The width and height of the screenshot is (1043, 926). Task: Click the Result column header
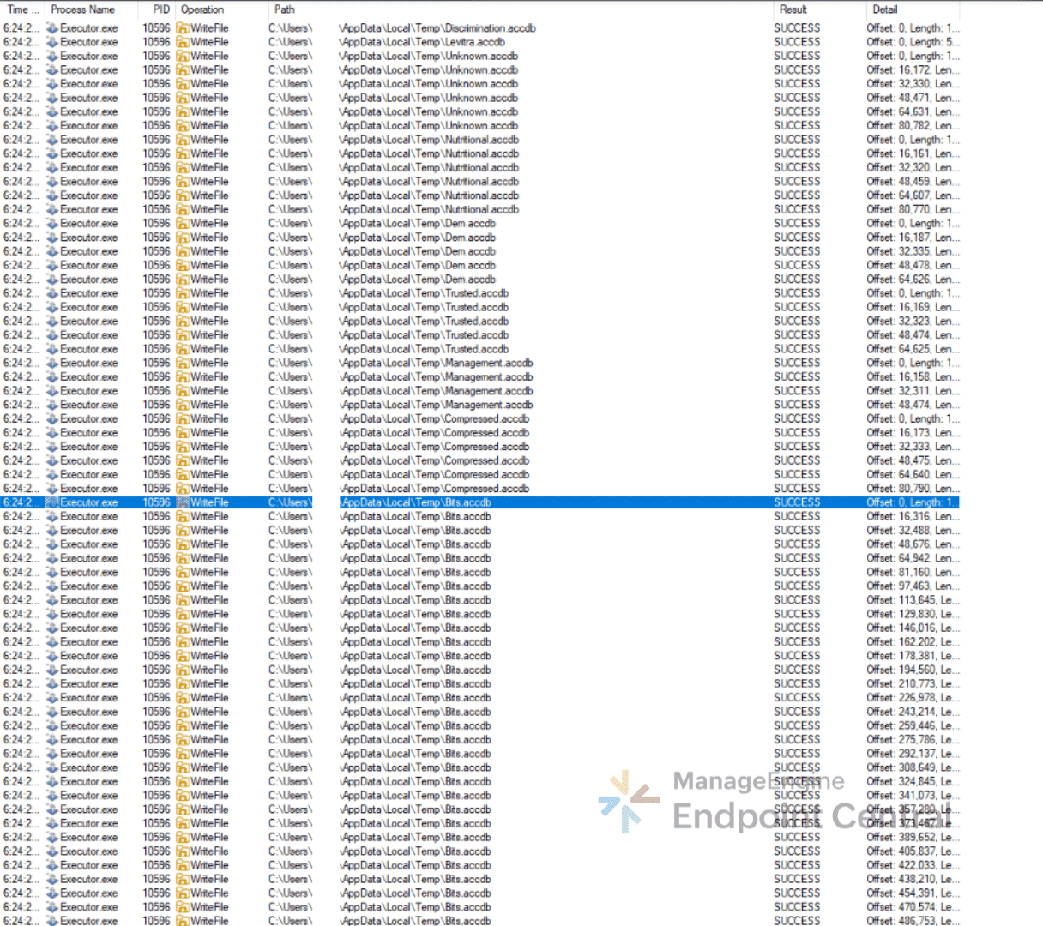[x=793, y=9]
